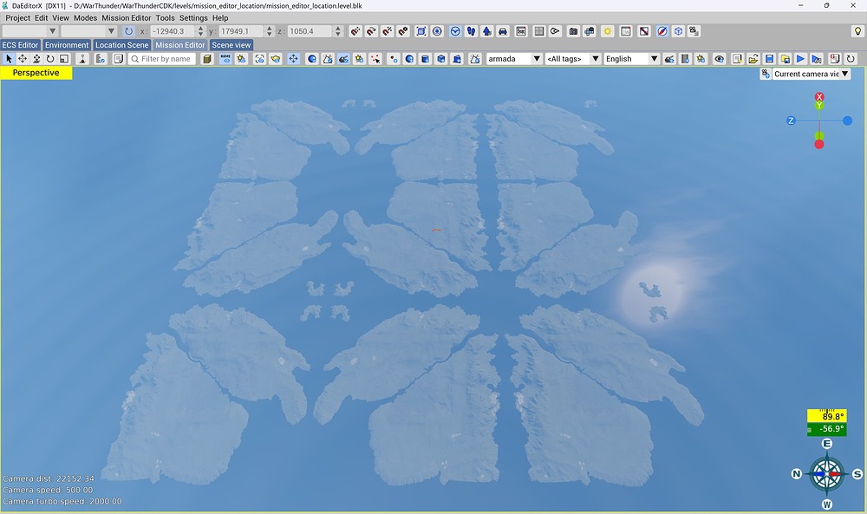This screenshot has height=514, width=867.
Task: Switch to the Scene view tab
Action: point(231,45)
